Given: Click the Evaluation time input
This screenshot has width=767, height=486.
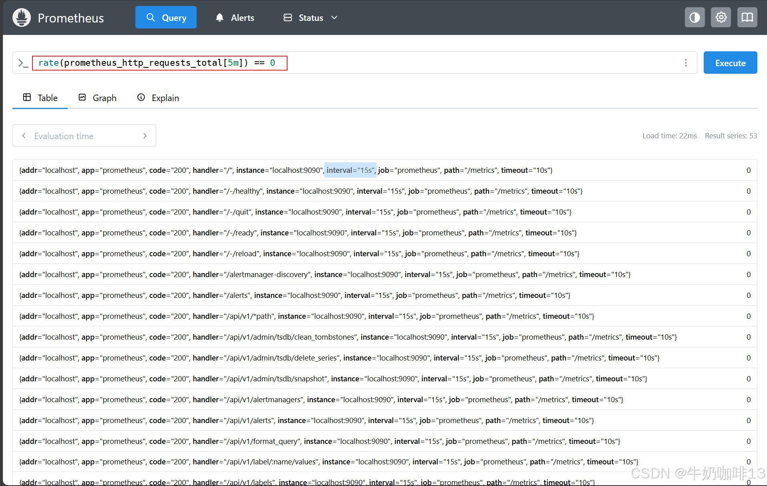Looking at the screenshot, I should pyautogui.click(x=84, y=136).
